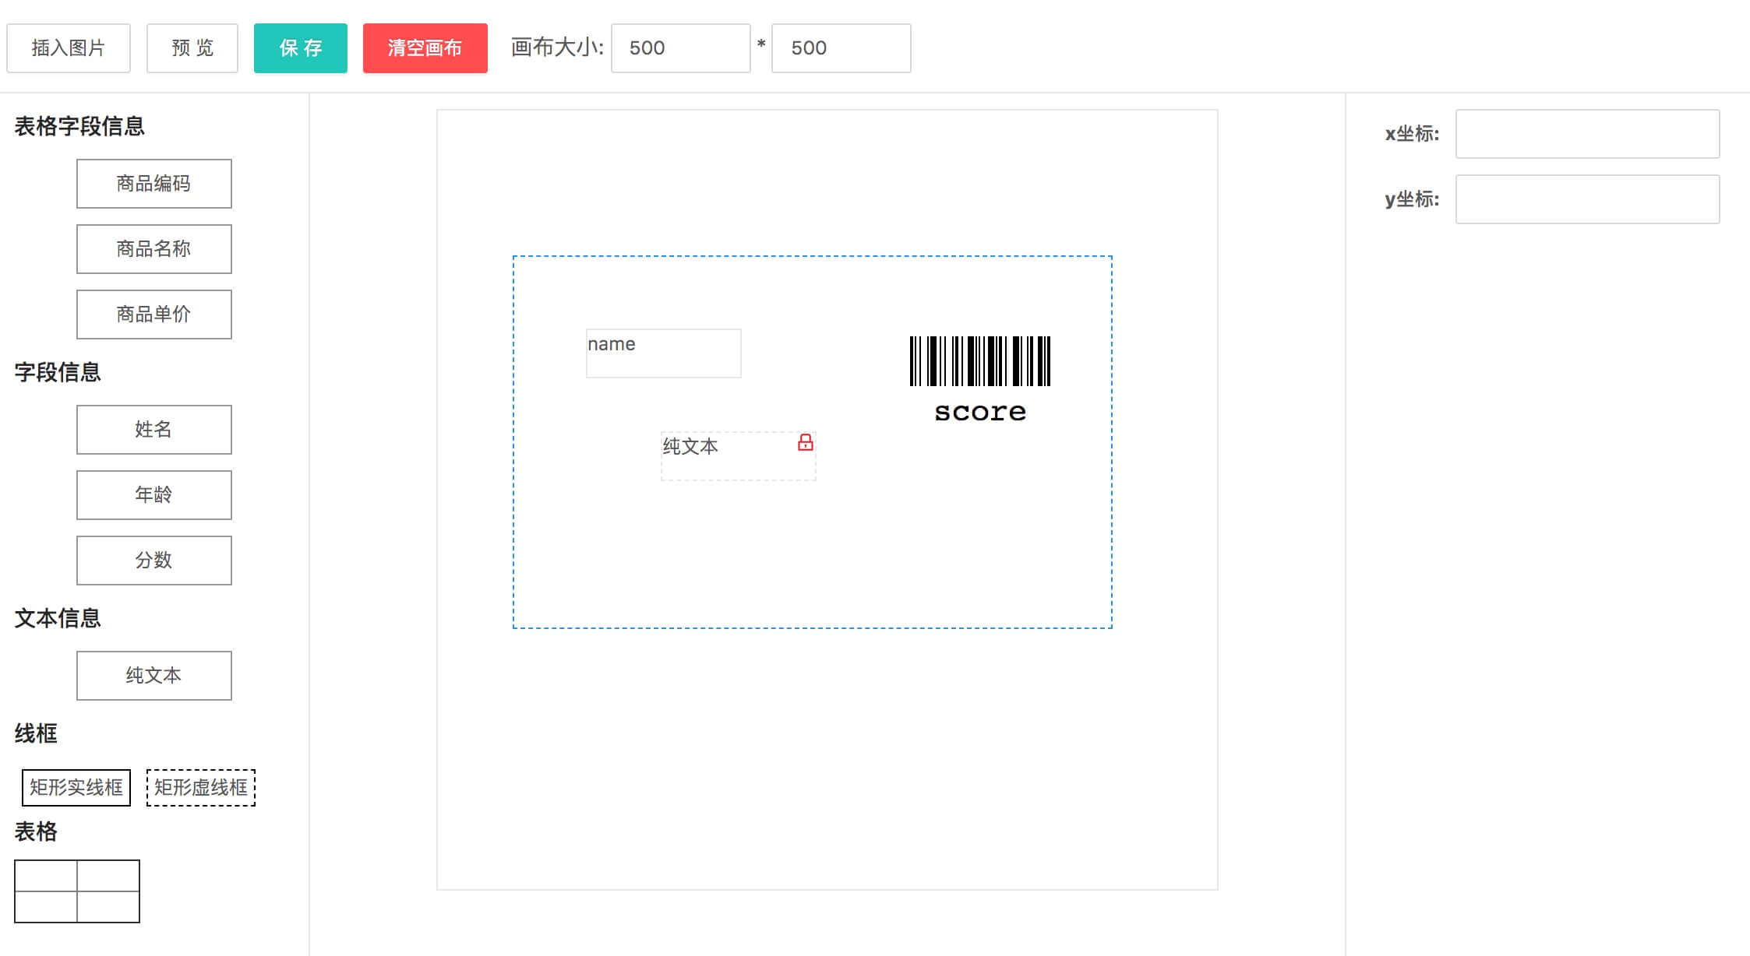The width and height of the screenshot is (1750, 956).
Task: Save the canvas with 保存 button
Action: [x=300, y=48]
